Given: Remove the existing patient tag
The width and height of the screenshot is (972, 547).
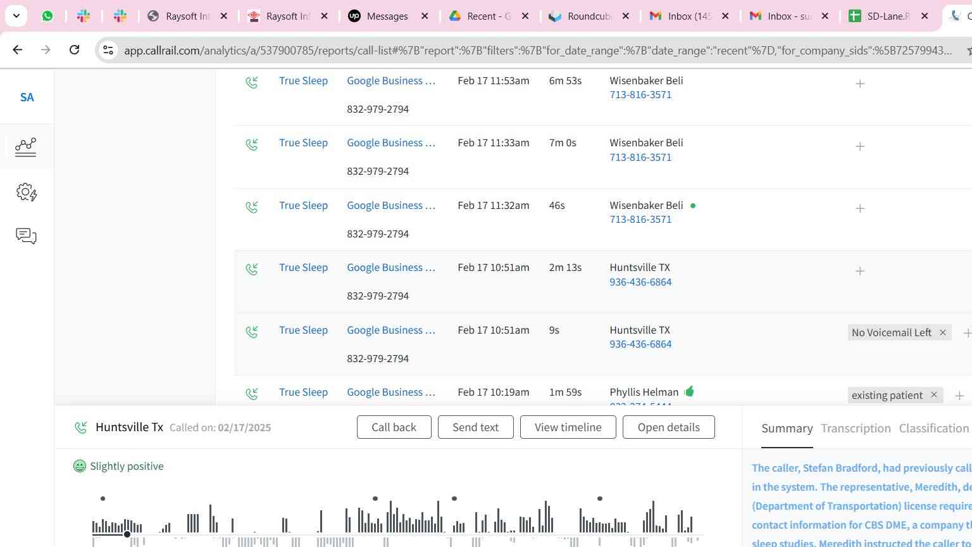Looking at the screenshot, I should (933, 395).
